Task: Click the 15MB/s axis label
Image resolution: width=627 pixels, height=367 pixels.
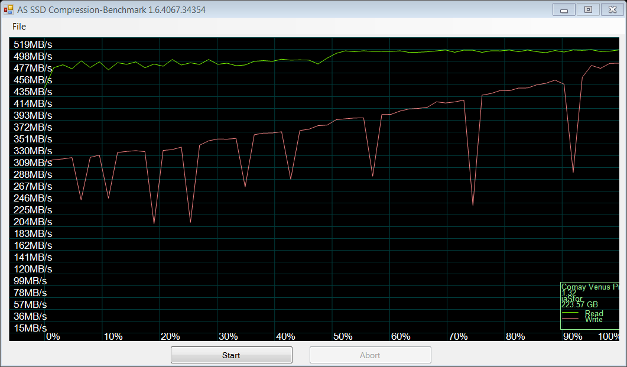Action: point(30,328)
